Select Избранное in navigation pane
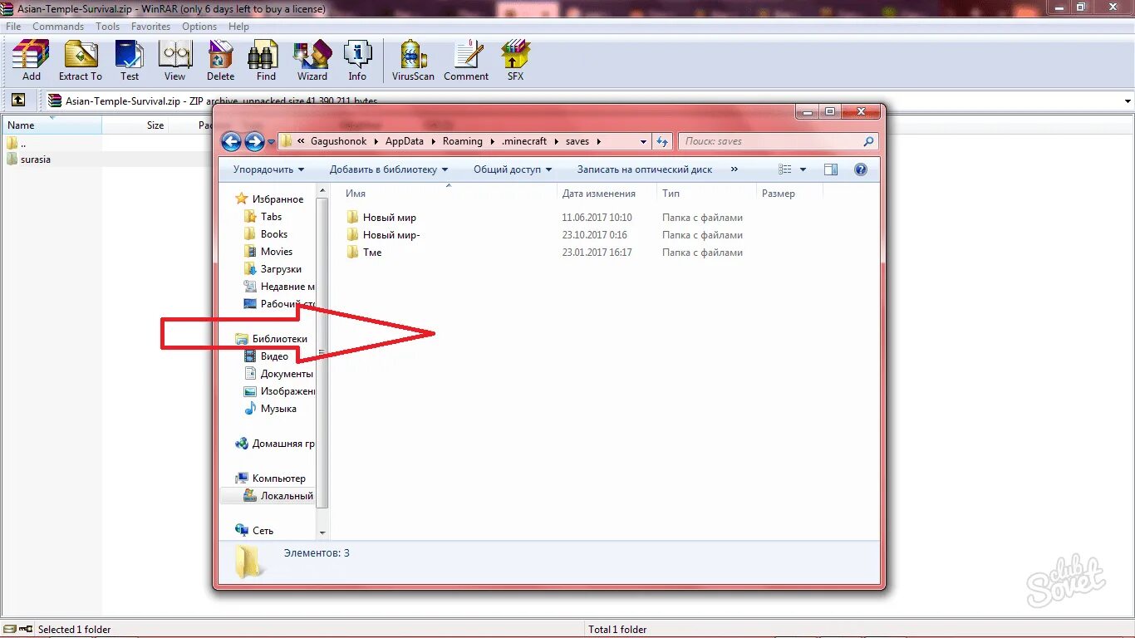This screenshot has width=1135, height=638. click(x=270, y=199)
